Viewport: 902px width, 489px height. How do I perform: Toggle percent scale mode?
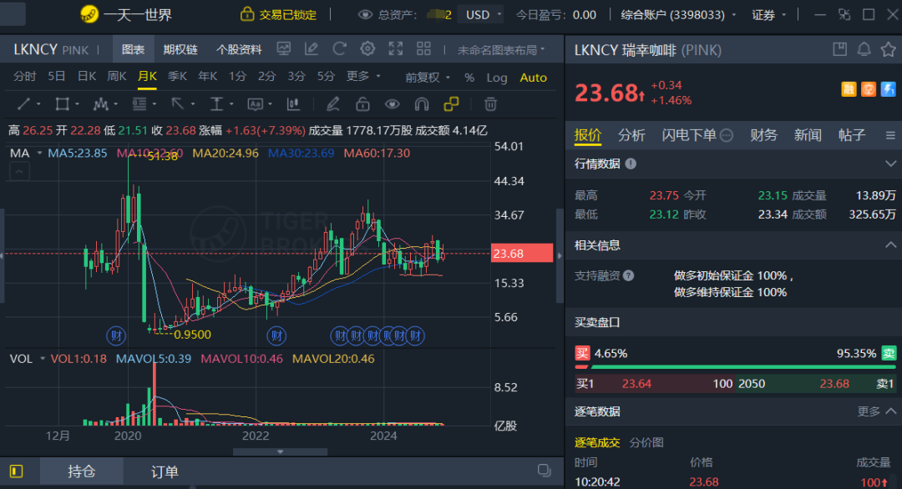click(469, 77)
